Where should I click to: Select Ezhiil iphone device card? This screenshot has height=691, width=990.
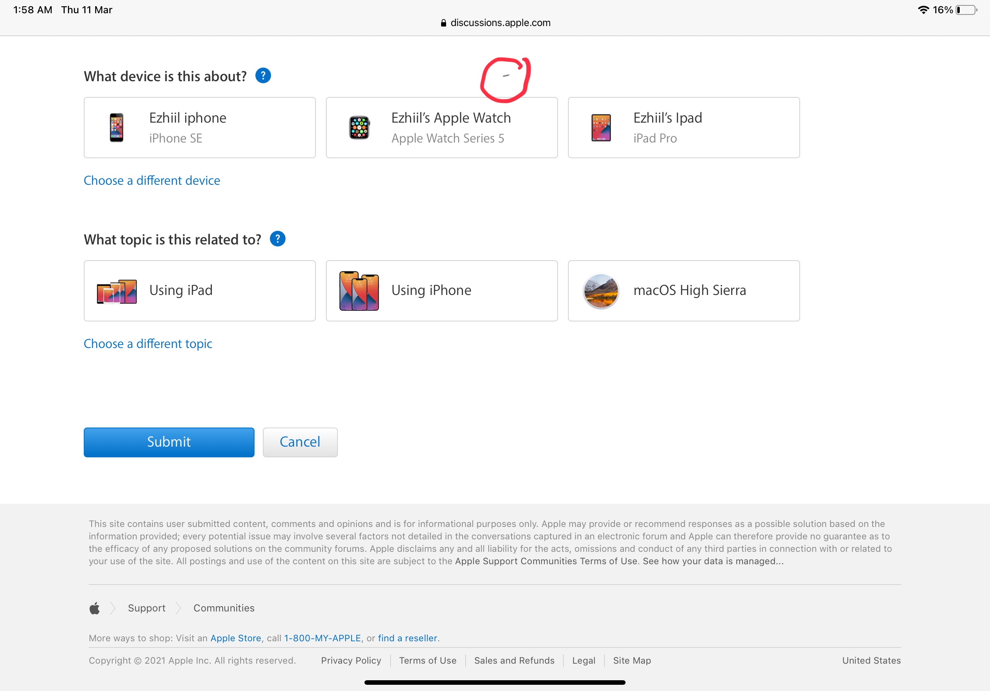coord(200,128)
